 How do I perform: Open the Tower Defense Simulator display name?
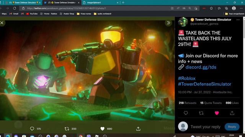click(x=211, y=19)
